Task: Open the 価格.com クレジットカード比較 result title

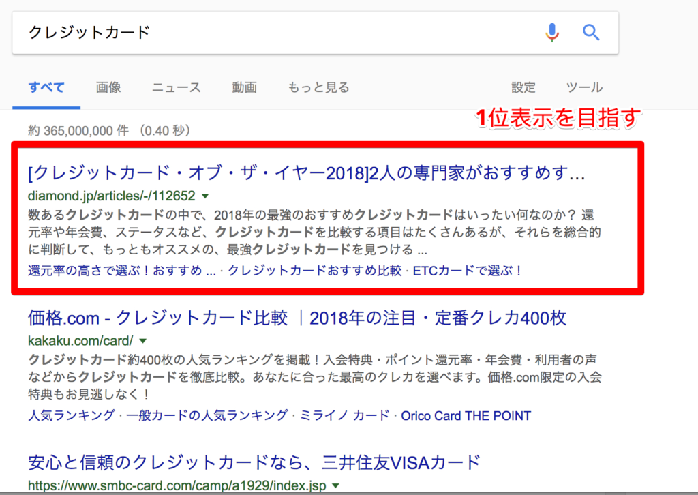Action: [297, 318]
